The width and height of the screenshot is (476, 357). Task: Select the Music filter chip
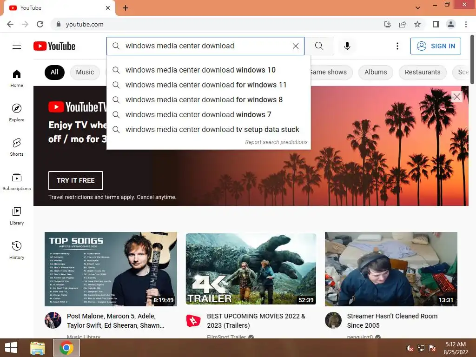[x=85, y=72]
